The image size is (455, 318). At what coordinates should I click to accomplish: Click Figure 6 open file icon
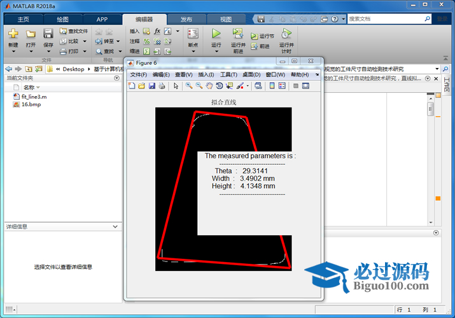[x=142, y=85]
